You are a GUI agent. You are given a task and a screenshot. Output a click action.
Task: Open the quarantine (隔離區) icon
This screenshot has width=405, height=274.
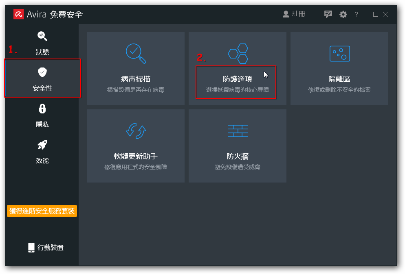(x=339, y=53)
